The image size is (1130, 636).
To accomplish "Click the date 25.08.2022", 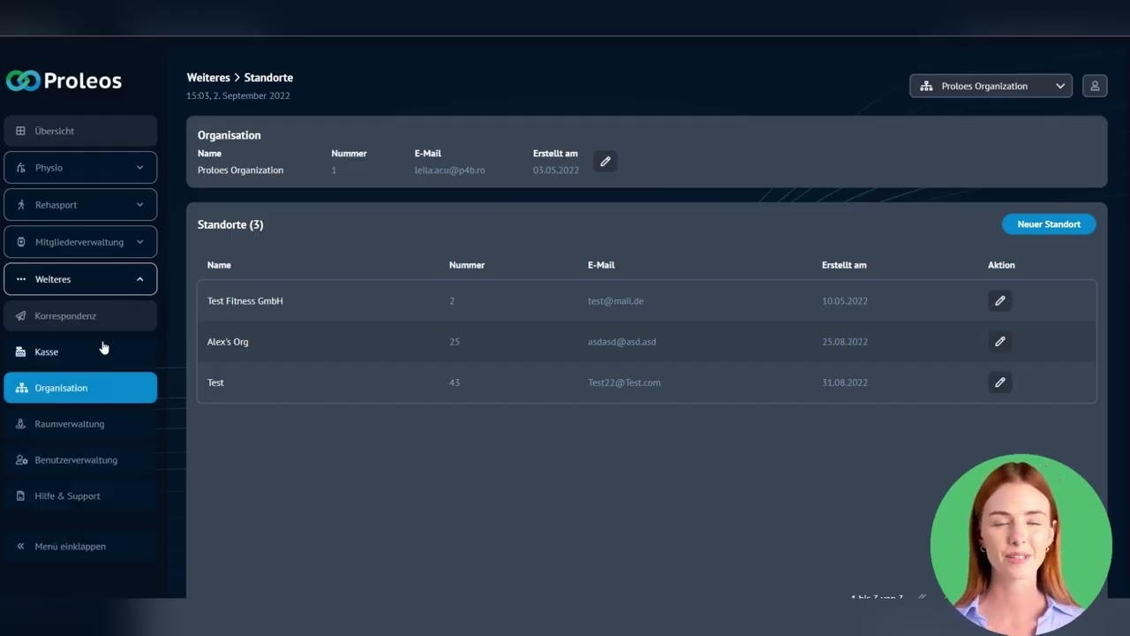I will tap(845, 342).
